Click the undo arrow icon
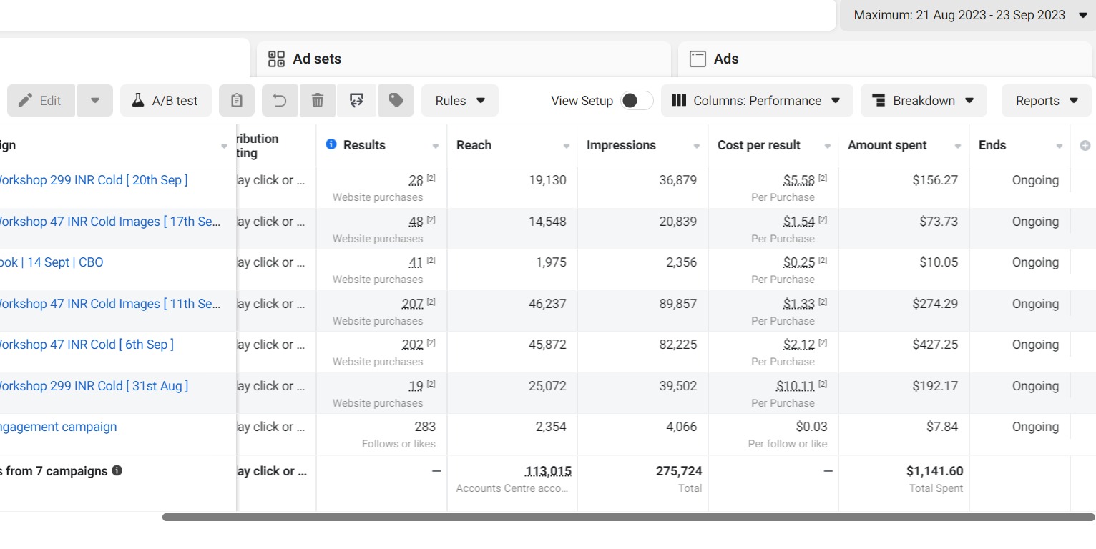 coord(280,101)
